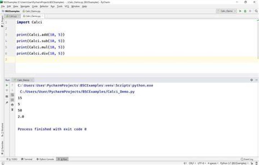
Task: Click BSCExamples breadcrumb in navigation bar
Action: pos(11,11)
